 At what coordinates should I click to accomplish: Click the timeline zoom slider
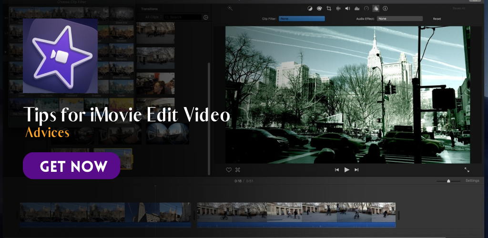(x=448, y=181)
